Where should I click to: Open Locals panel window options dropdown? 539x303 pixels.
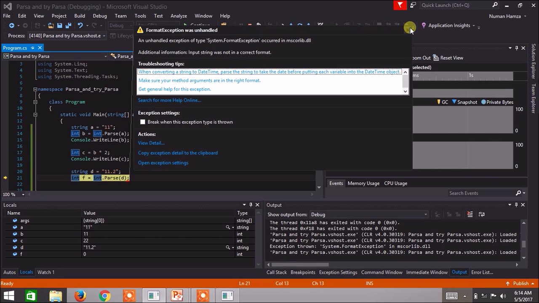pyautogui.click(x=244, y=205)
